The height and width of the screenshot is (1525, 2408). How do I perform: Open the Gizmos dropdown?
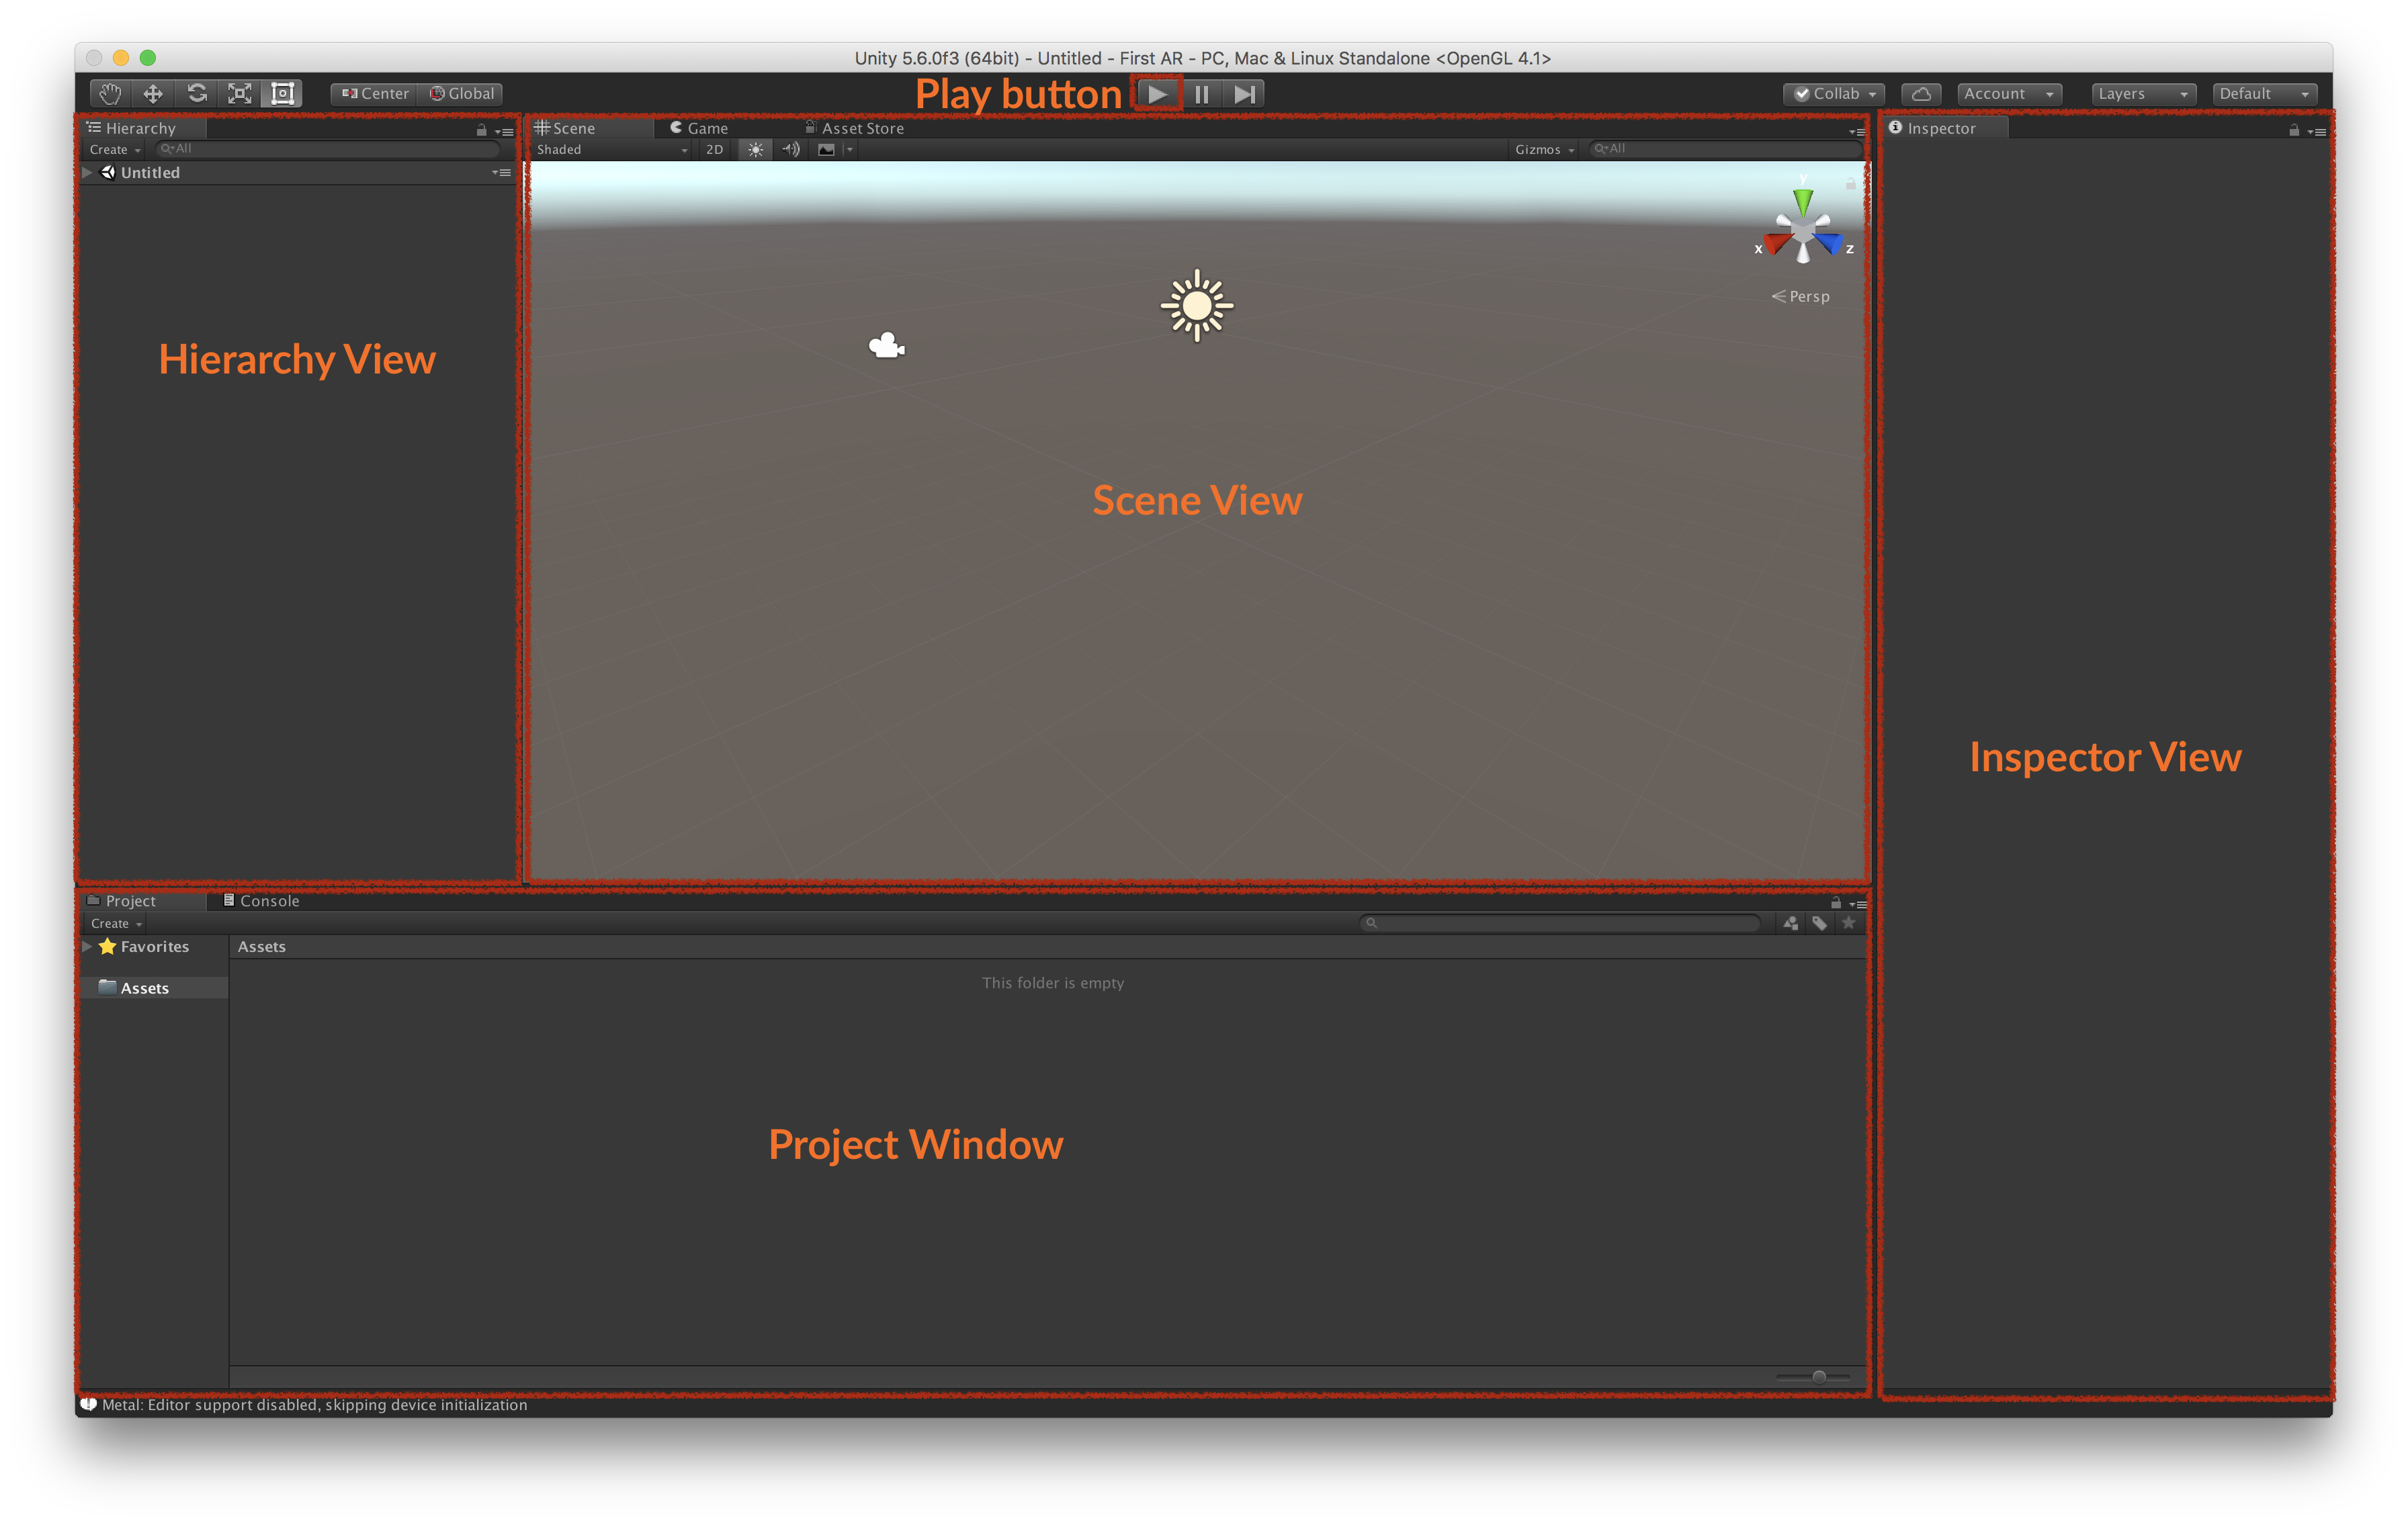[x=1544, y=149]
